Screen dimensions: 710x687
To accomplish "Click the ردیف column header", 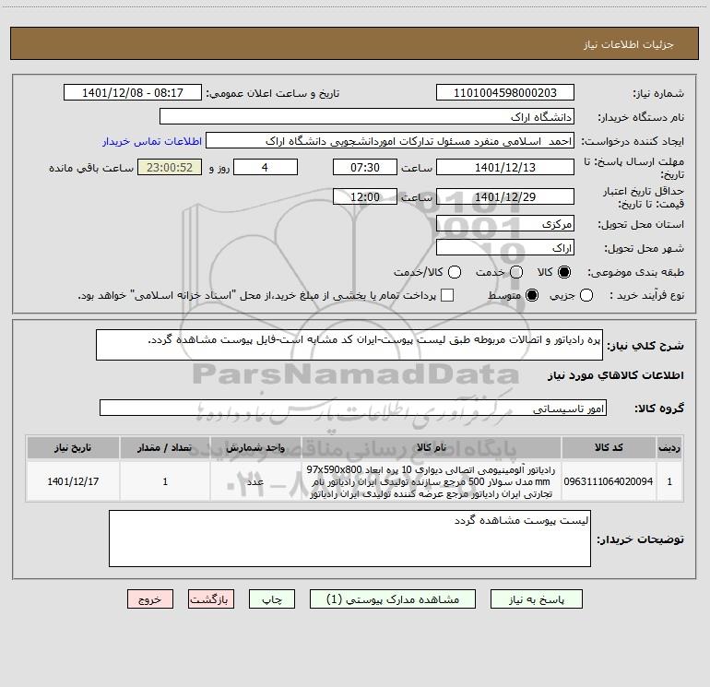I will (x=669, y=447).
